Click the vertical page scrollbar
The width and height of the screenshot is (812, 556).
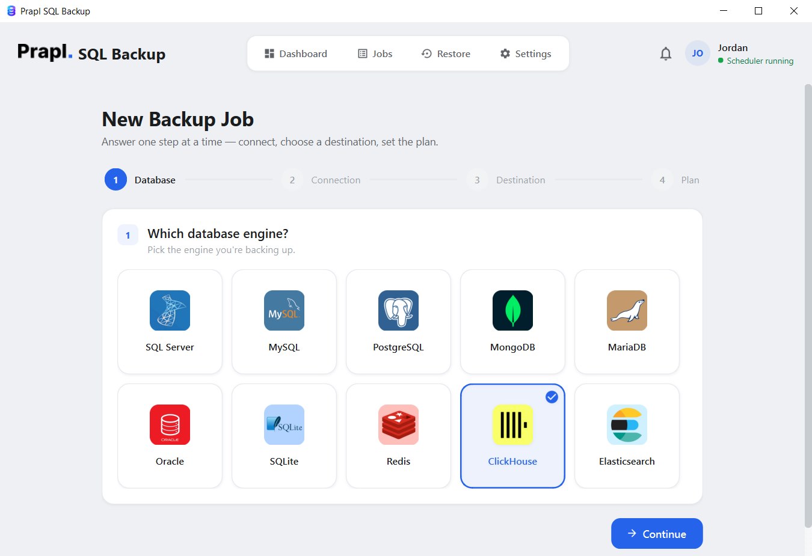pos(808,307)
